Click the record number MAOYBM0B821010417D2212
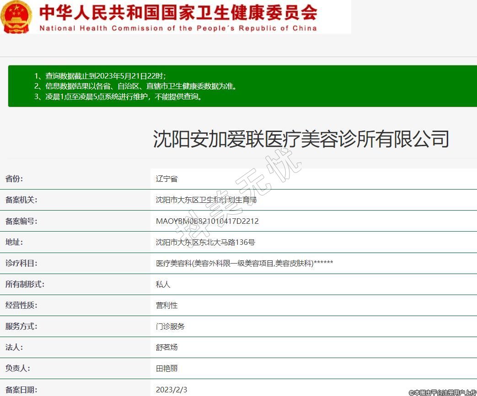The width and height of the screenshot is (477, 396). coord(207,221)
